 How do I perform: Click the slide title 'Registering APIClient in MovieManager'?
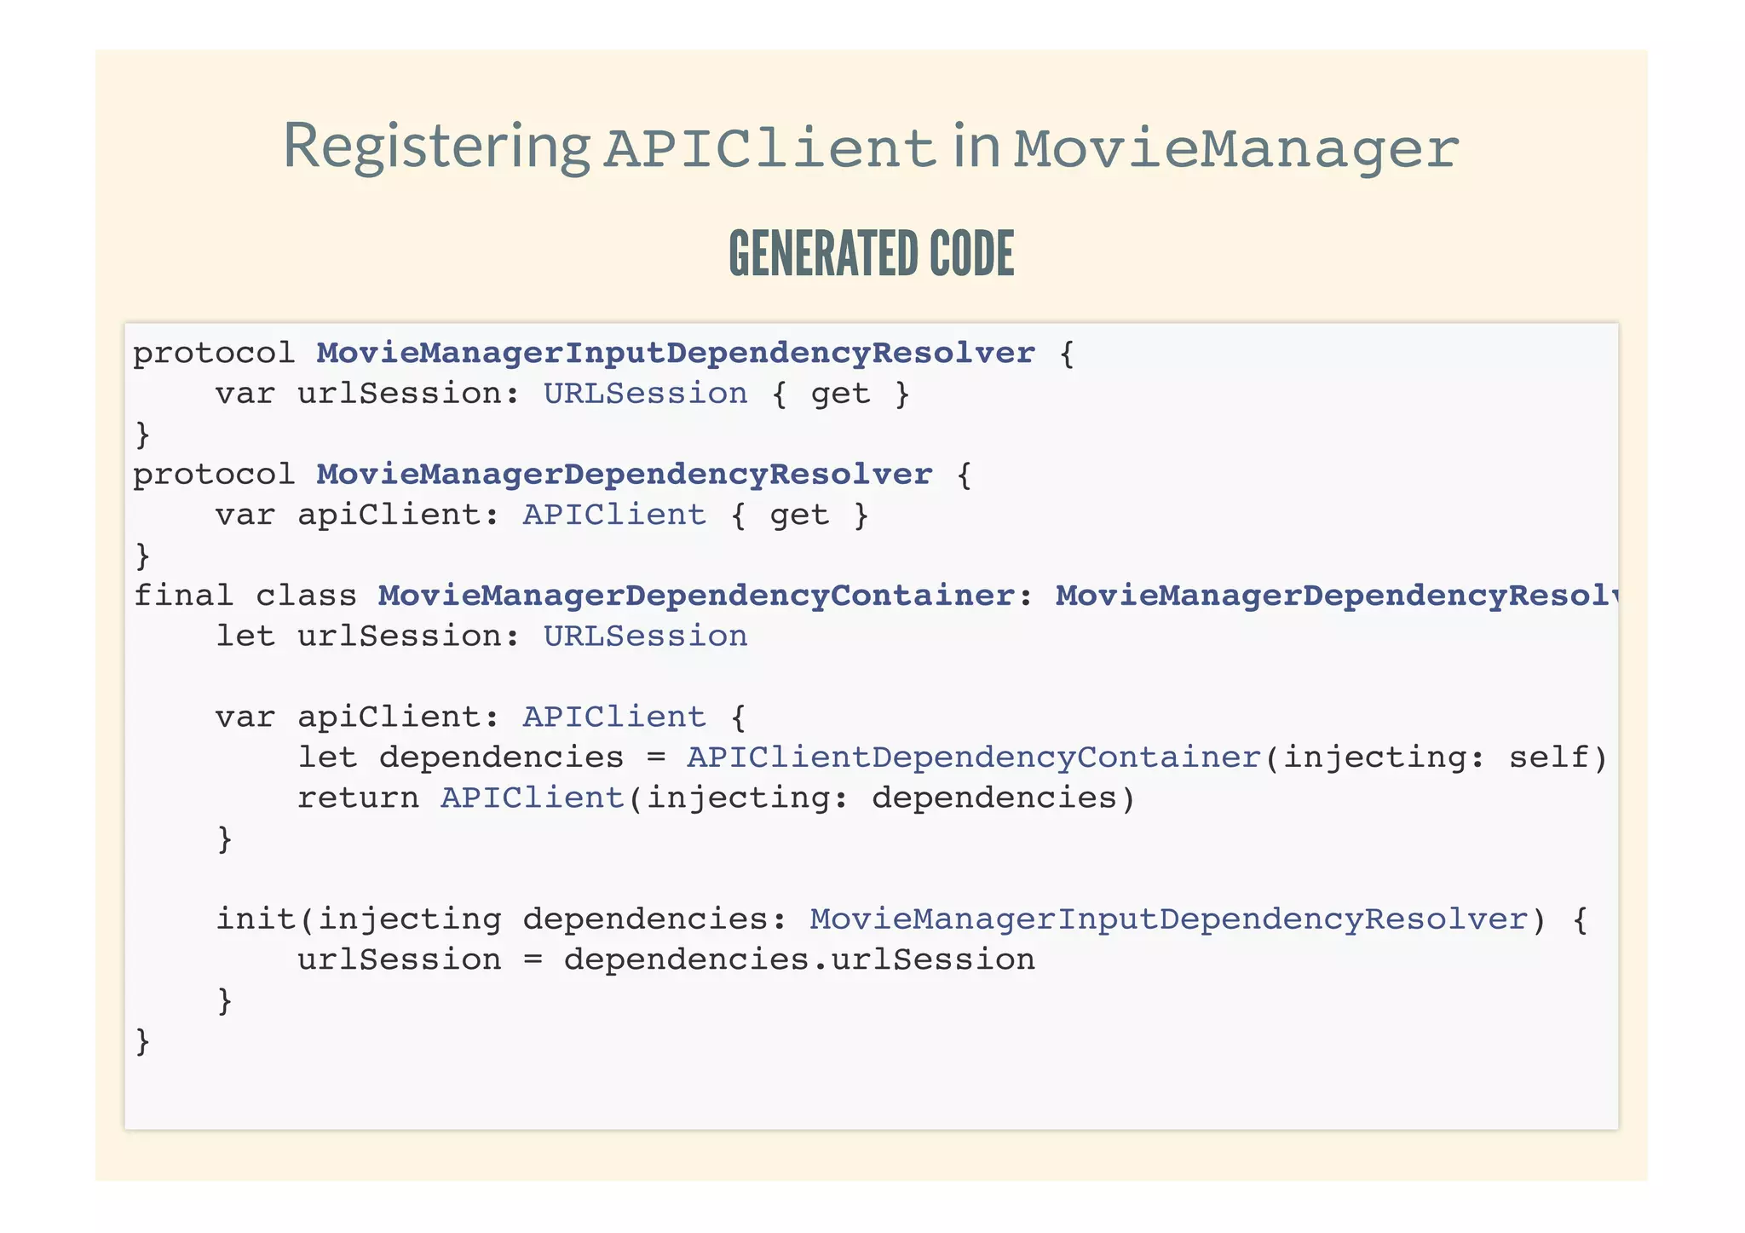(x=871, y=147)
